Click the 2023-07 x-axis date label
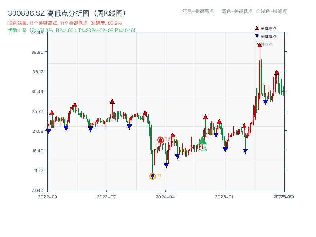Viewport: 316px width, 237px height. point(106,197)
